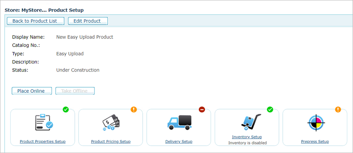Click the Delivery truck icon
353x153 pixels.
[x=180, y=123]
